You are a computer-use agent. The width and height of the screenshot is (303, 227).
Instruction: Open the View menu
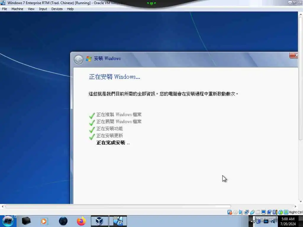[x=31, y=9]
